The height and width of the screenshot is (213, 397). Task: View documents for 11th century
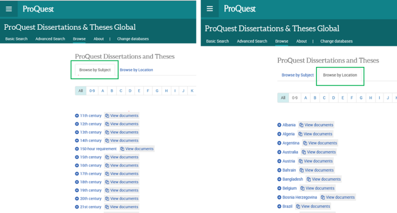[122, 115]
